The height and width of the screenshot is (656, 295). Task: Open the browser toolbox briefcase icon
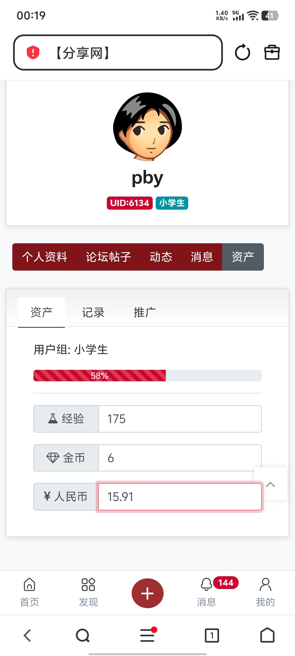(x=272, y=52)
